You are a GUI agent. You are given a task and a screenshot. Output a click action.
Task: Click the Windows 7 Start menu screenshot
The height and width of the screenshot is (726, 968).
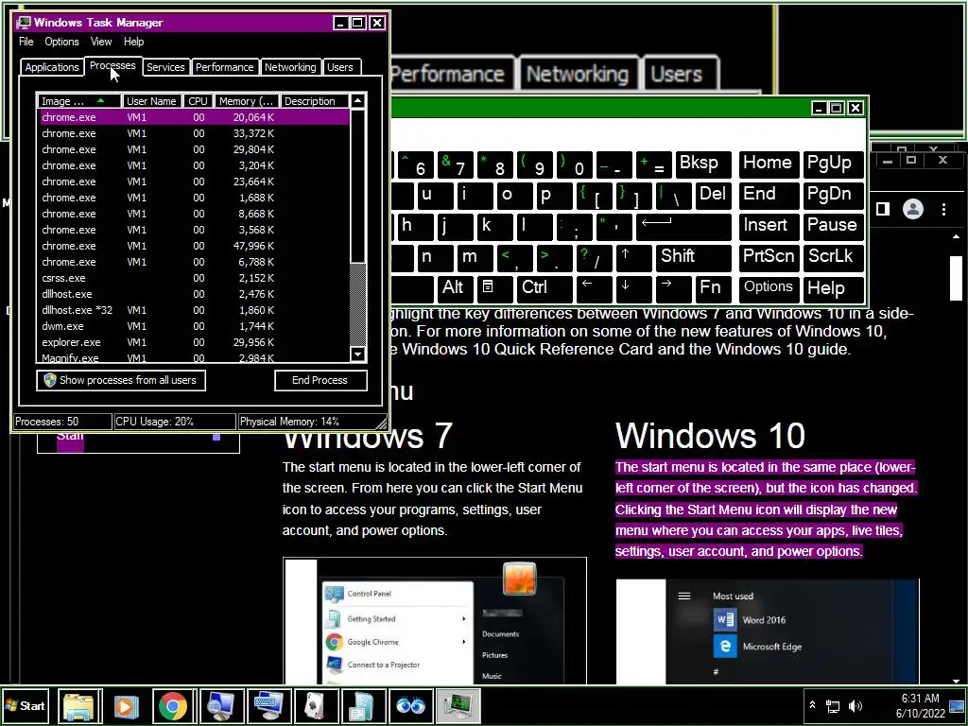pyautogui.click(x=435, y=621)
